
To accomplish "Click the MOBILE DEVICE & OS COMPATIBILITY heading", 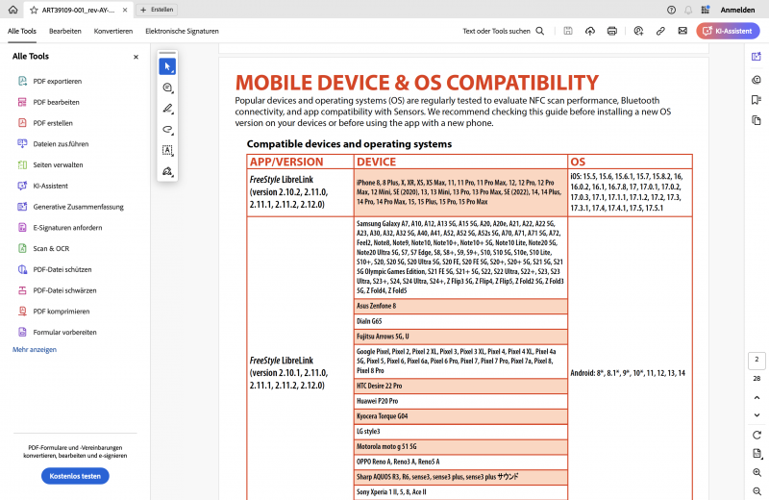I will tap(417, 83).
